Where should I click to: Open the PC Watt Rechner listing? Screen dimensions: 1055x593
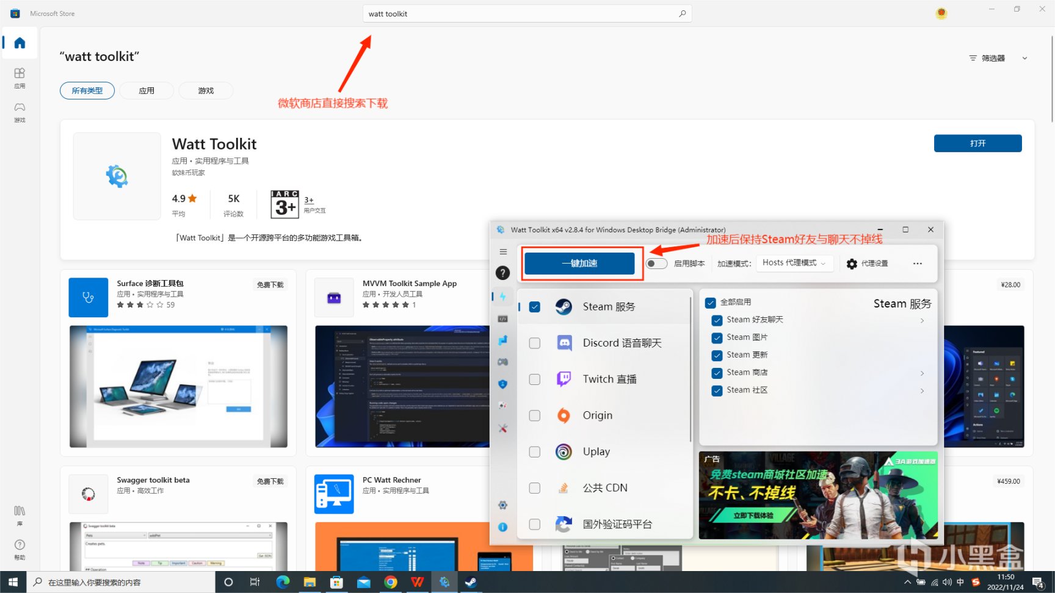391,480
